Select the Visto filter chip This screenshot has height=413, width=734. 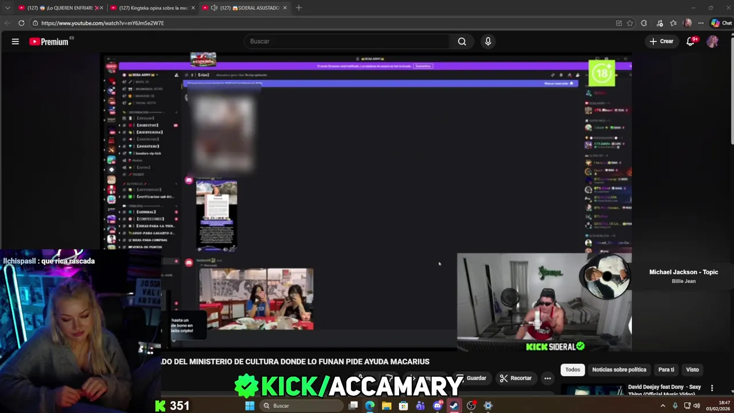(692, 369)
